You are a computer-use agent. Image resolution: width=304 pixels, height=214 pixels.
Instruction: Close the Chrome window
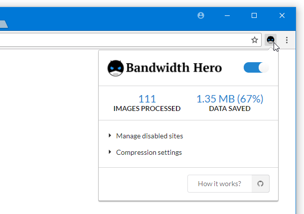[282, 15]
